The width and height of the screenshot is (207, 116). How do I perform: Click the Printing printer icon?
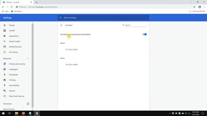pos(5,80)
